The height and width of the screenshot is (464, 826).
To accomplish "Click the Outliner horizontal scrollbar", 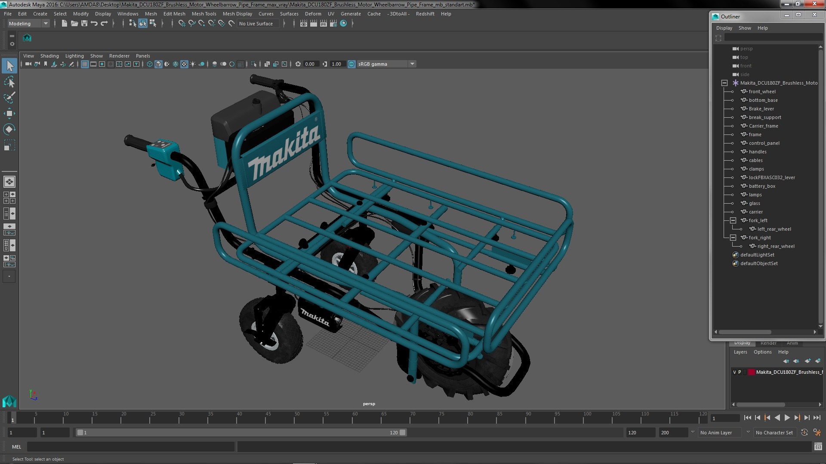I will [x=745, y=332].
